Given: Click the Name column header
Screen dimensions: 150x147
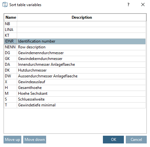Looking at the screenshot, I should point(11,17).
